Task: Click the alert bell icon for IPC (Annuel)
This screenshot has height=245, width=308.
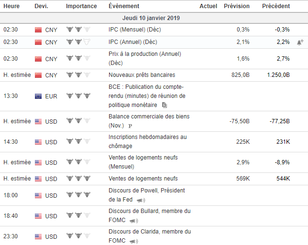Action: coord(300,42)
